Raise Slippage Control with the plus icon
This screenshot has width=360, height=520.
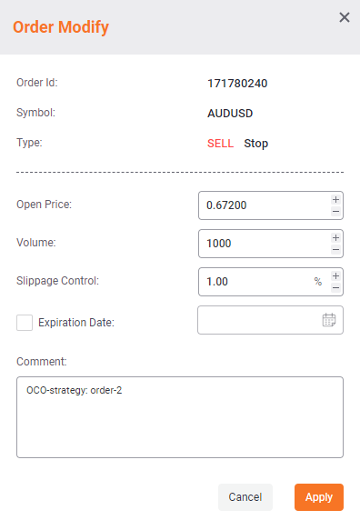335,276
